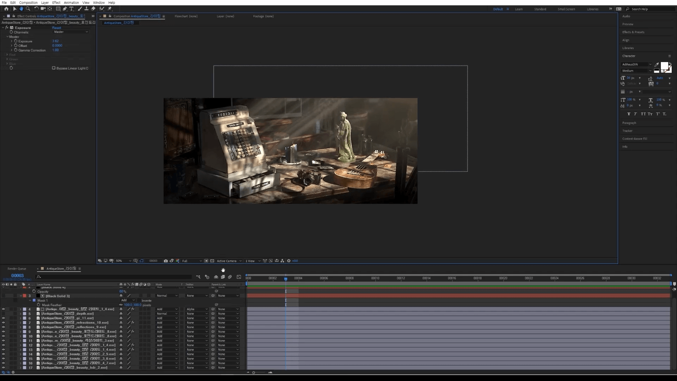Select the Rectangle shape tool
Screen dimensions: 677x381
(x=58, y=9)
